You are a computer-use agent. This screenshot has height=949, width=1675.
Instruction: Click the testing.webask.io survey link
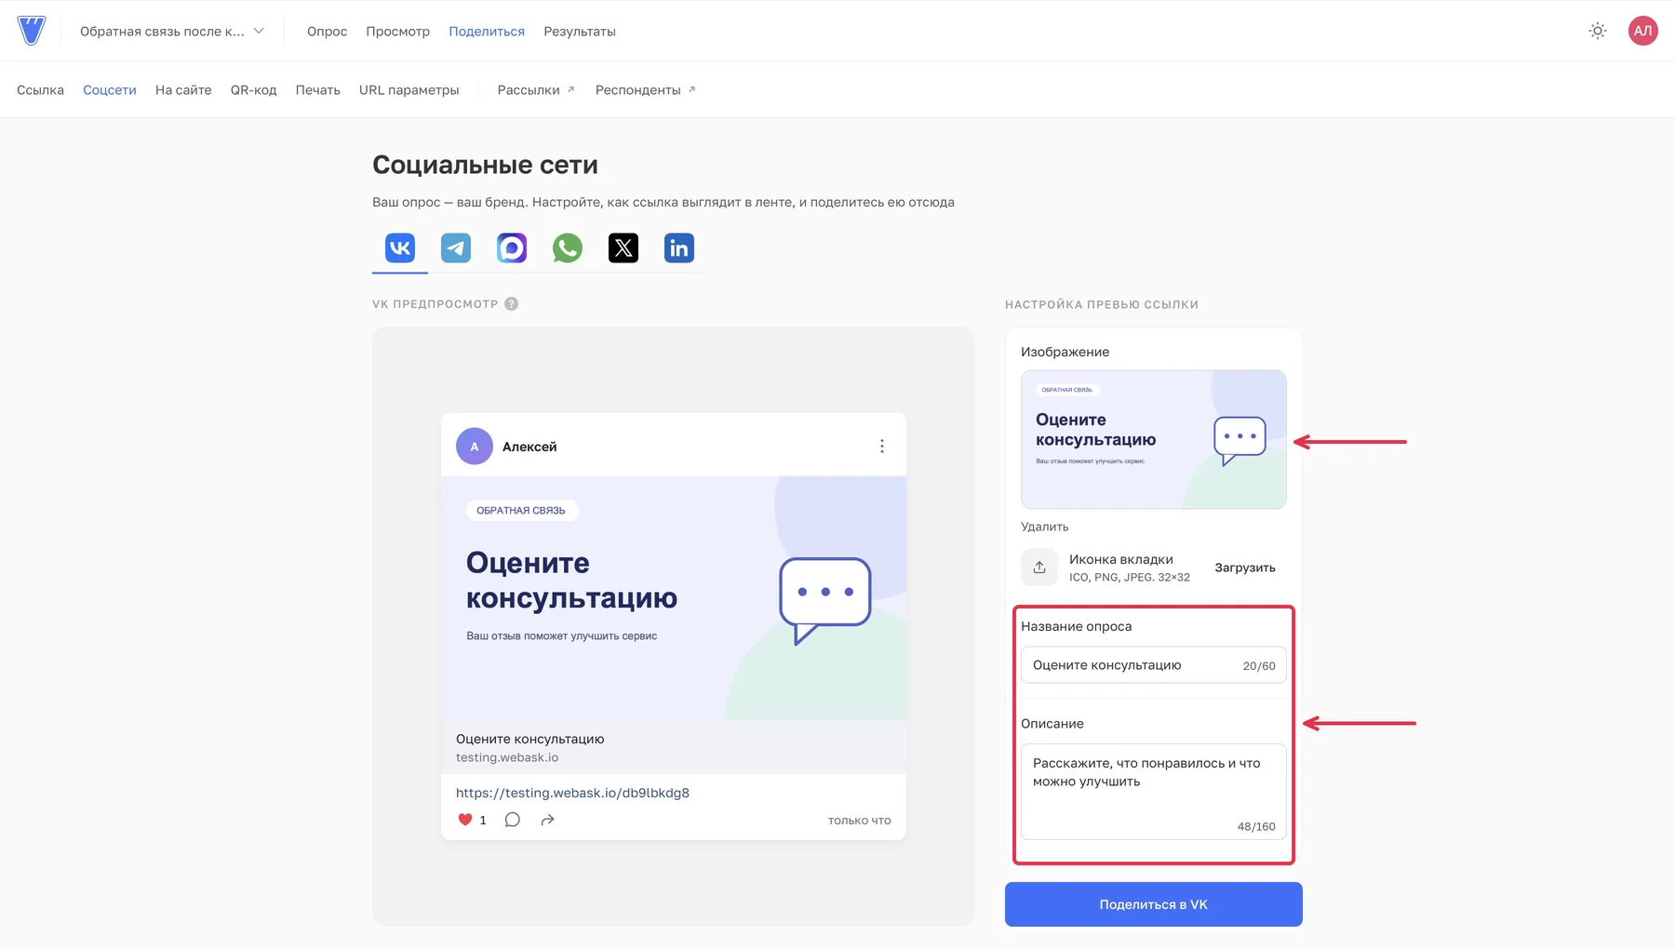tap(572, 793)
